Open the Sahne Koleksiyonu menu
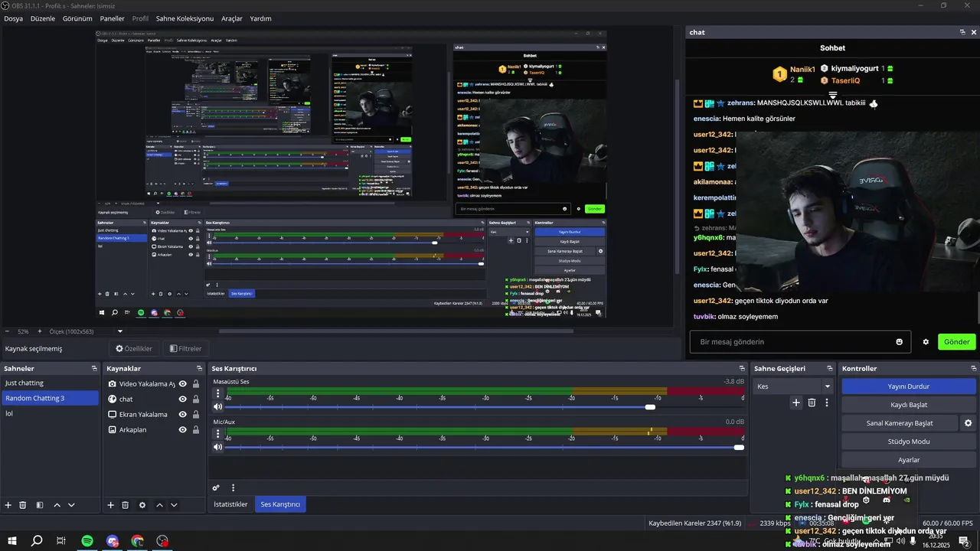Screen dimensions: 980x551 185,18
